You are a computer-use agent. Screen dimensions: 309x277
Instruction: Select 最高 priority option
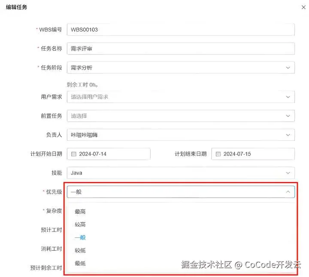click(x=80, y=212)
